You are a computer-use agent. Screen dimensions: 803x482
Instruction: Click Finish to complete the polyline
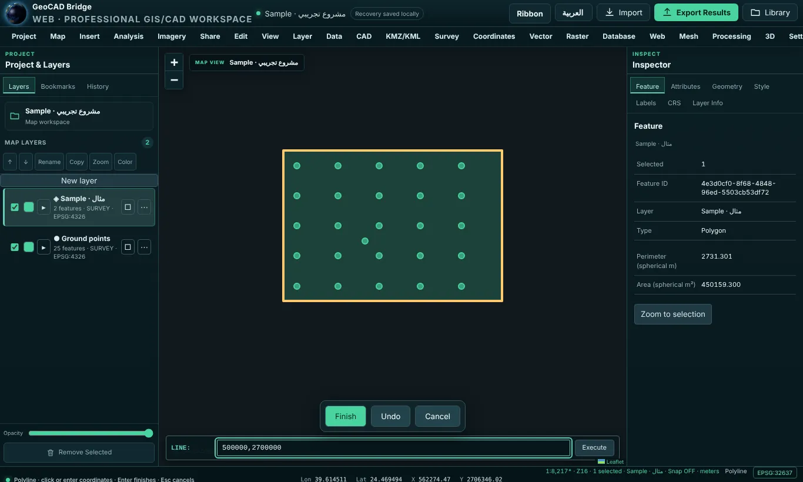pos(346,416)
